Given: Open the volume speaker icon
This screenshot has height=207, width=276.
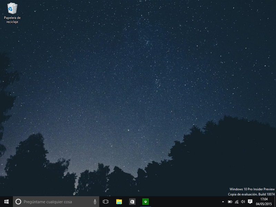Looking at the screenshot, I should [x=243, y=202].
